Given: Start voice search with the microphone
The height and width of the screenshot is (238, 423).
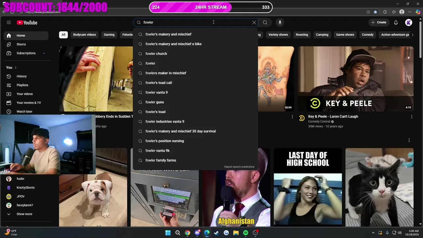Looking at the screenshot, I should click(x=280, y=22).
